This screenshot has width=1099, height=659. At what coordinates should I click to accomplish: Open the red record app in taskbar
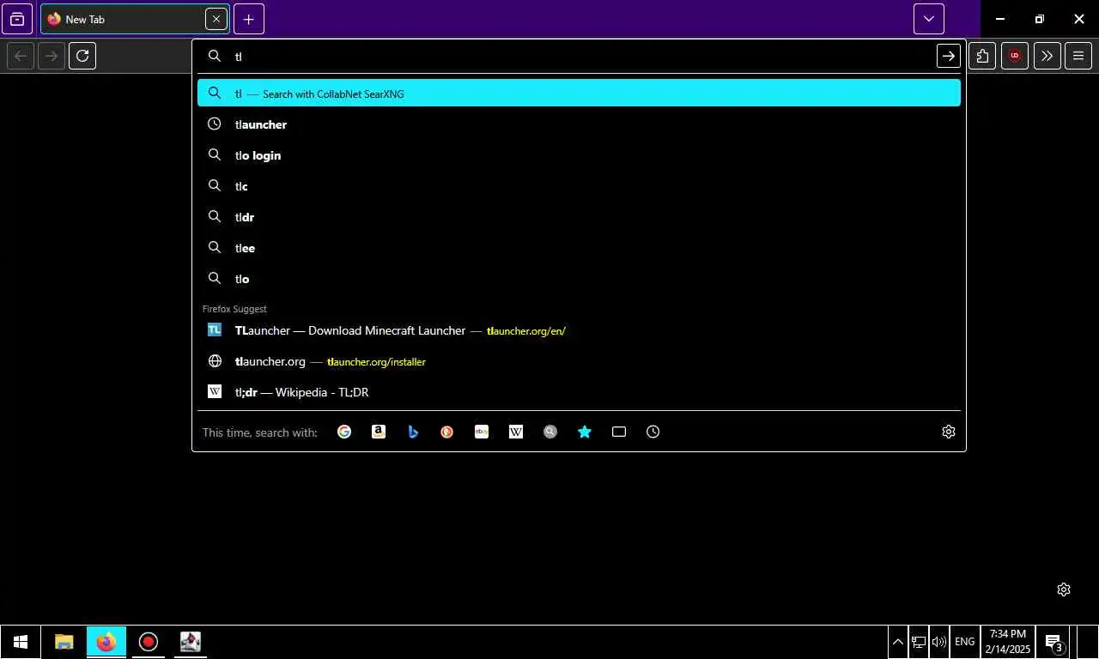tap(149, 642)
